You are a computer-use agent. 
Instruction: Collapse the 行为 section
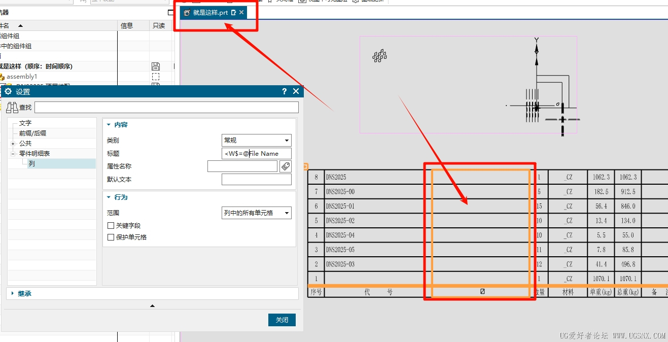[x=109, y=197]
